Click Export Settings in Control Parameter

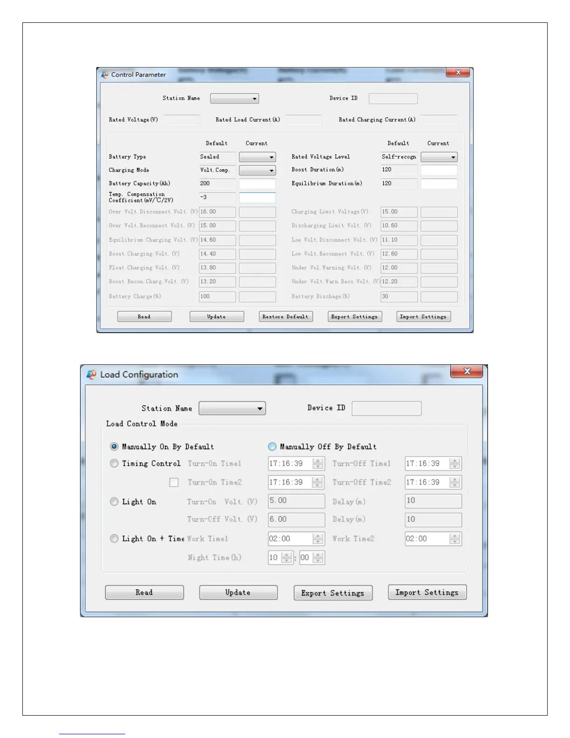(x=355, y=317)
